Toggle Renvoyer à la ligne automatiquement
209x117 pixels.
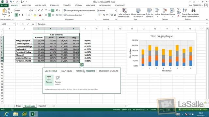(79, 10)
